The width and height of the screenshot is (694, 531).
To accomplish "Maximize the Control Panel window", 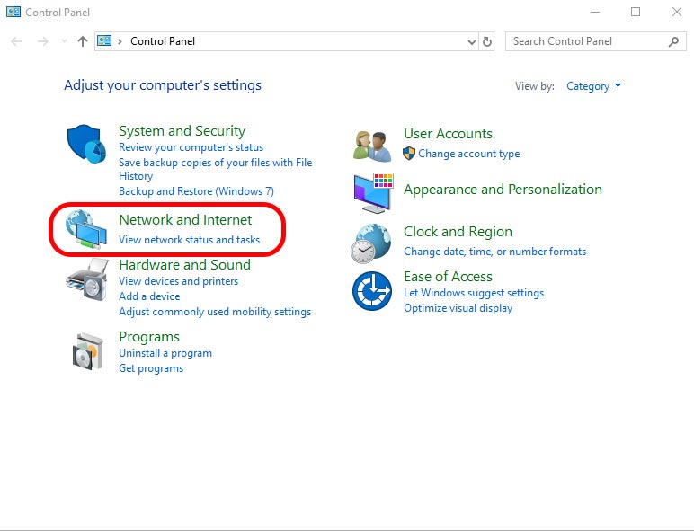I will click(636, 12).
